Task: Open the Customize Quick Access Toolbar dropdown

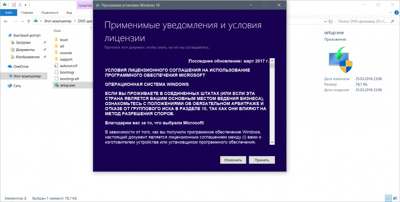Action: [25, 5]
